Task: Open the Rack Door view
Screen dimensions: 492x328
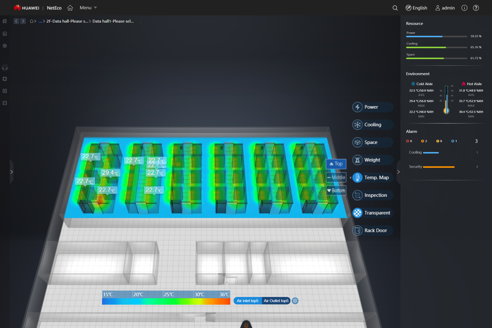Action: pyautogui.click(x=372, y=230)
